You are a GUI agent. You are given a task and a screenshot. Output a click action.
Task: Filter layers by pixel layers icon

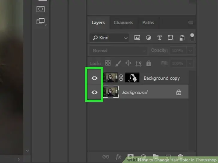tap(137, 38)
